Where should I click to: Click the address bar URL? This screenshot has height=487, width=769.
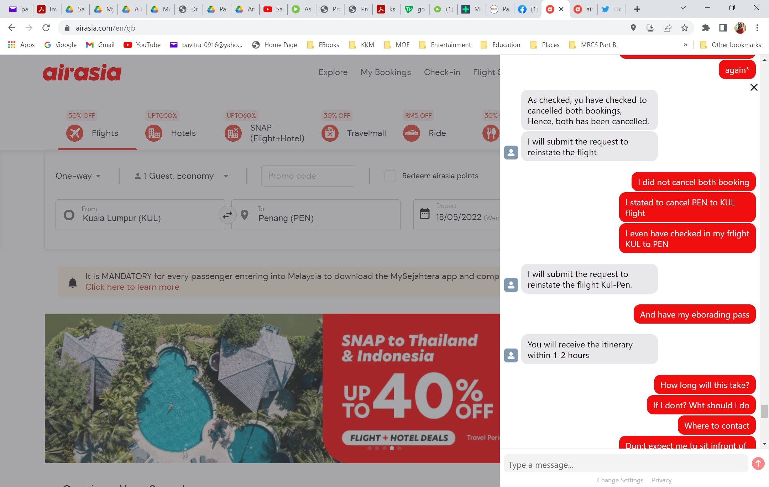[105, 28]
